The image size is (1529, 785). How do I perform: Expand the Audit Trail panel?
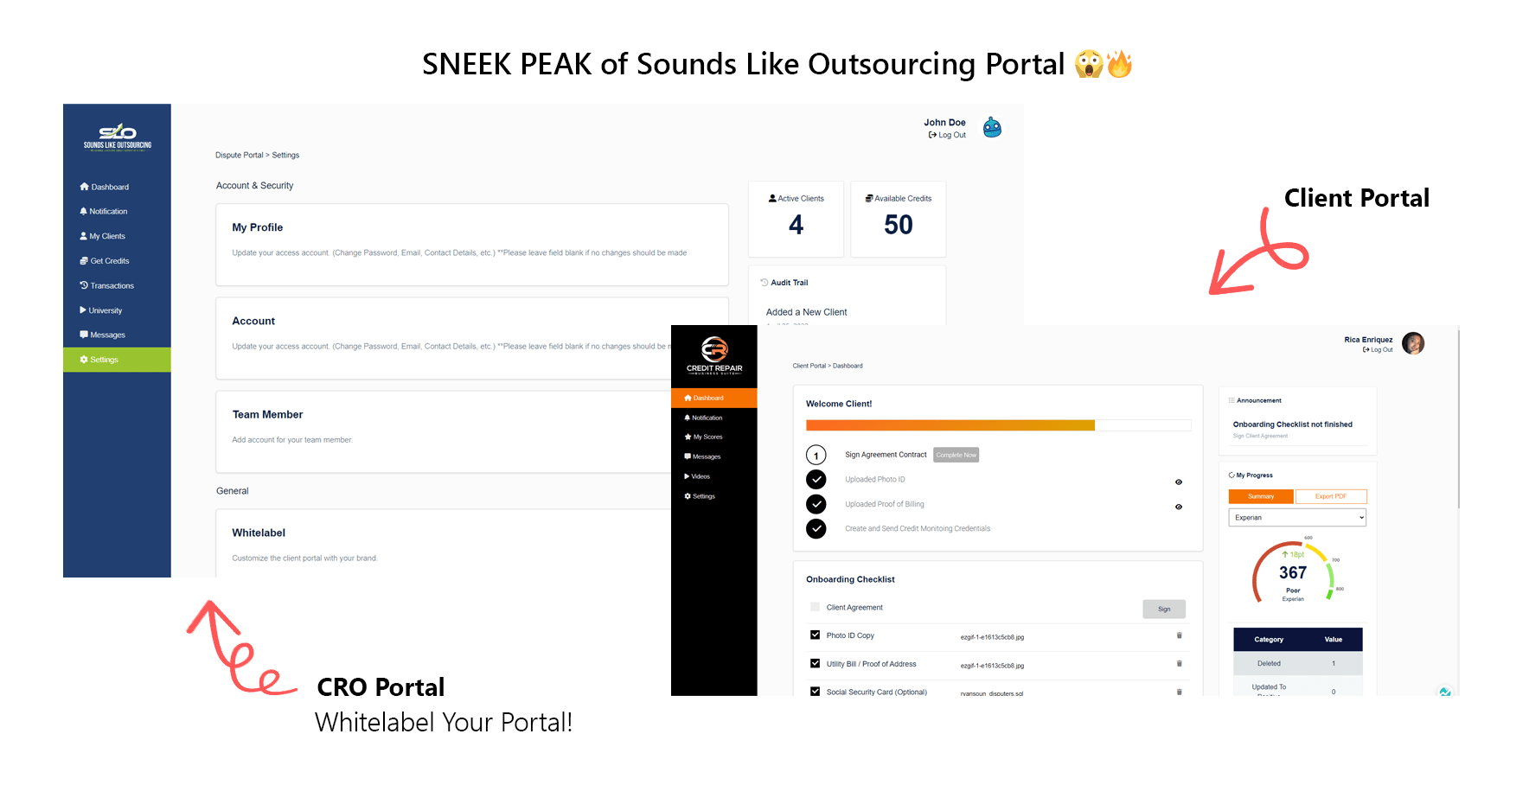pos(789,283)
